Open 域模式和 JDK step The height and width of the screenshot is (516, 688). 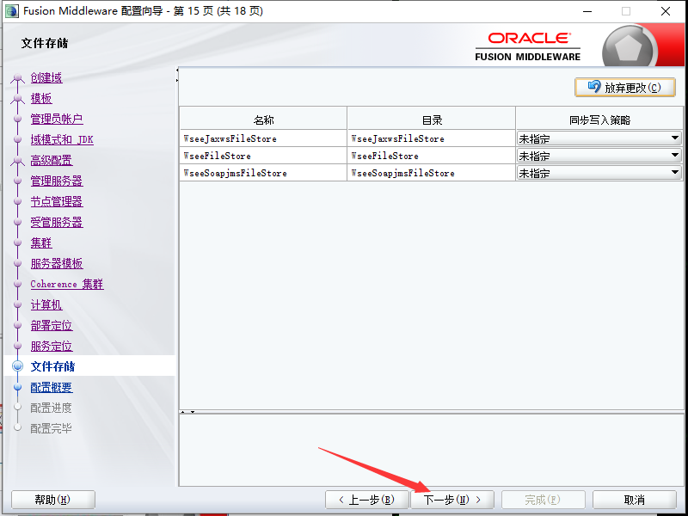[x=62, y=139]
